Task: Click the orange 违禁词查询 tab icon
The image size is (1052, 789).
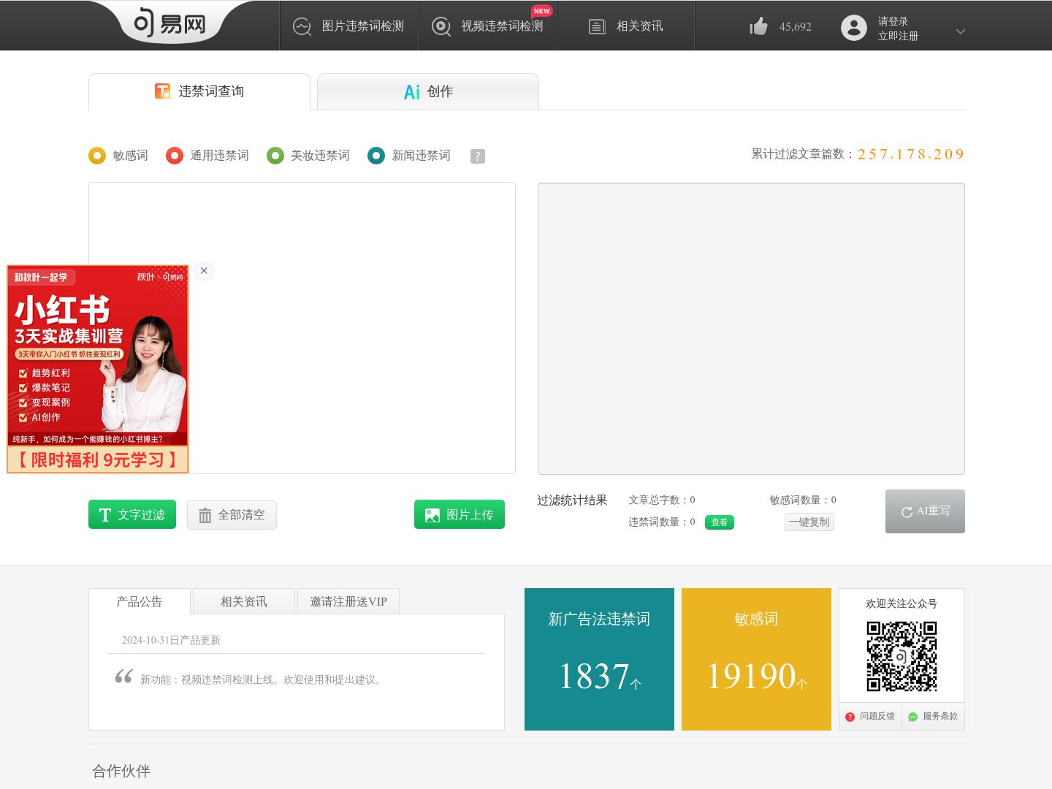Action: (x=162, y=91)
